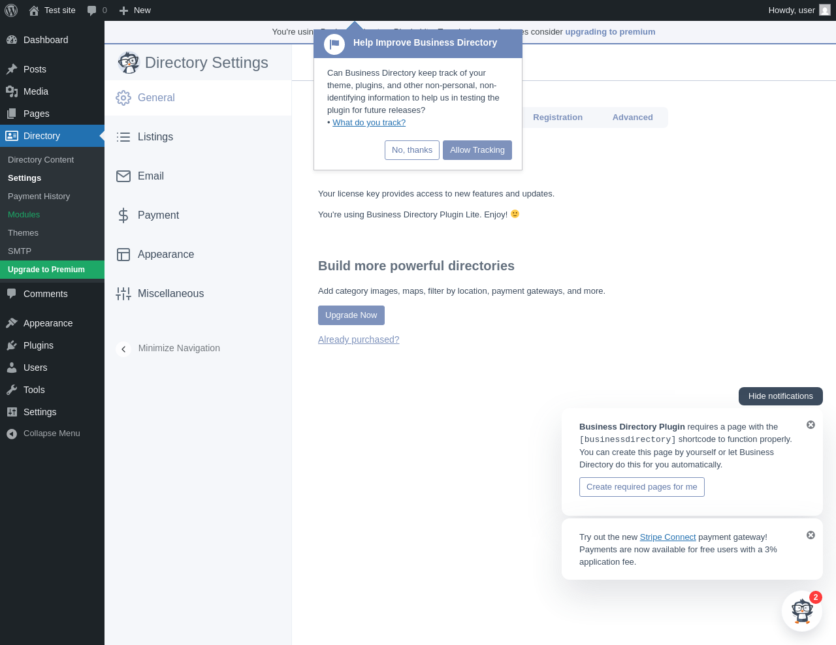Click the Listings list icon
Image resolution: width=836 pixels, height=645 pixels.
[x=123, y=137]
